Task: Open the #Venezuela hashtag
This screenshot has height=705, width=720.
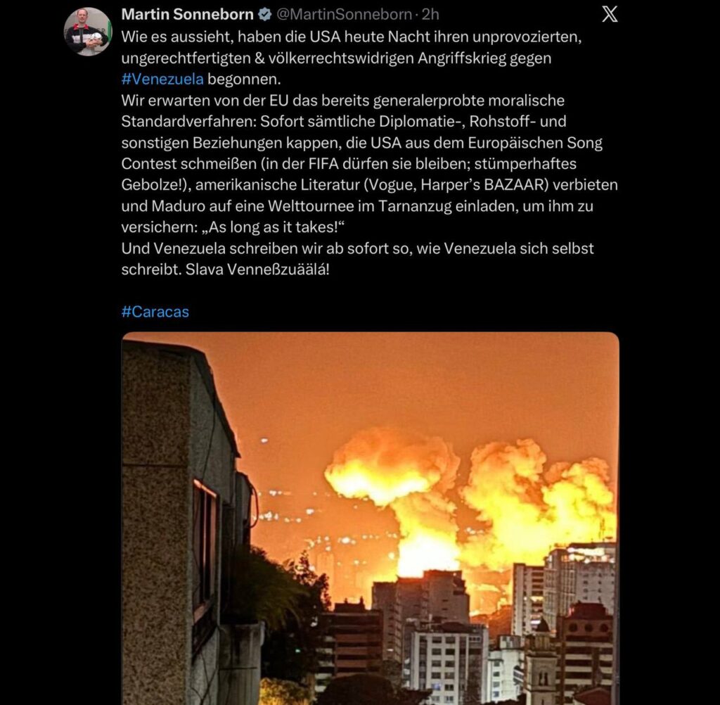Action: point(162,79)
